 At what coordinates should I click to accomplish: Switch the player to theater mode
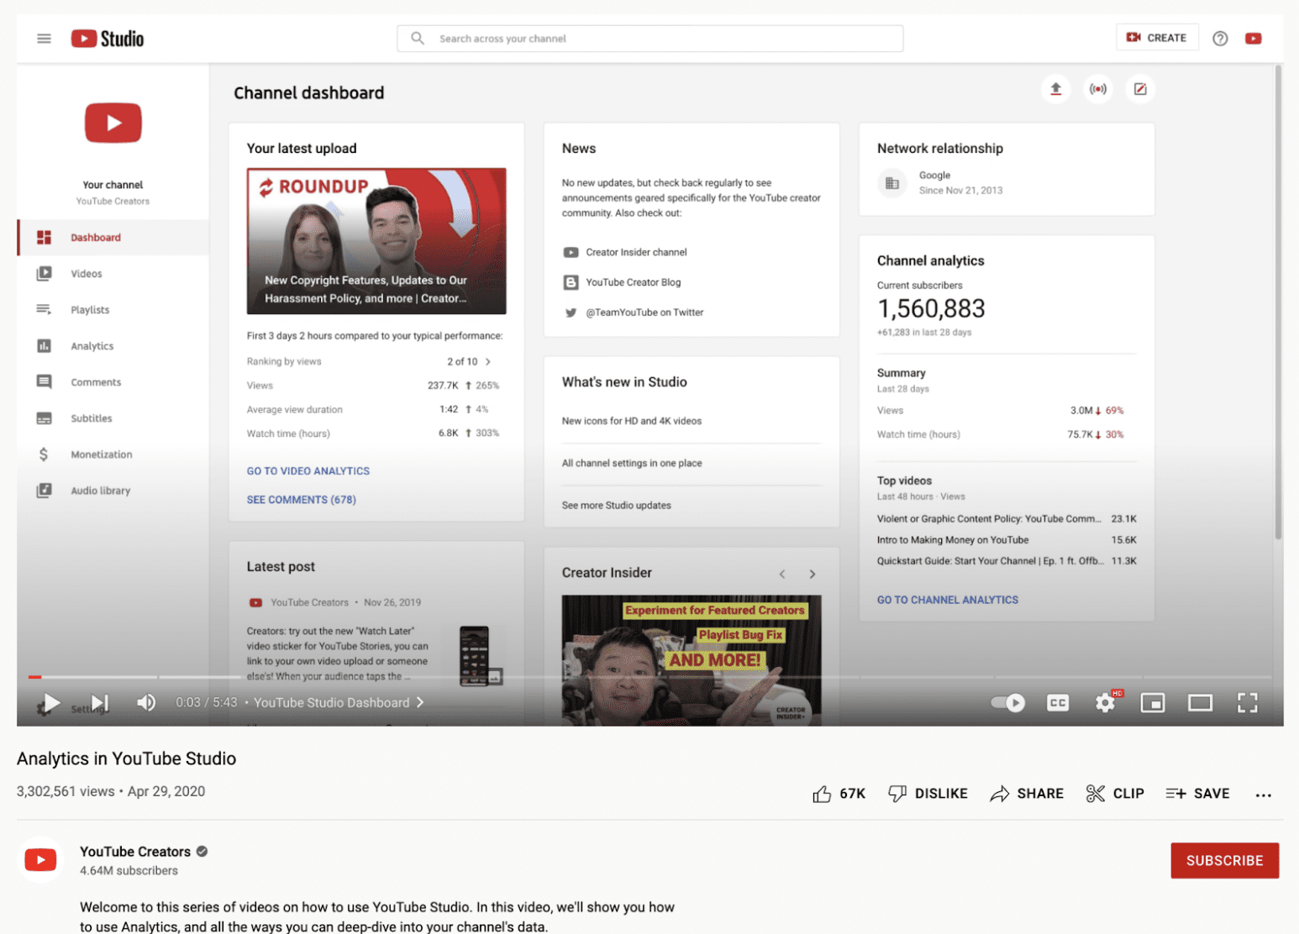[x=1200, y=702]
